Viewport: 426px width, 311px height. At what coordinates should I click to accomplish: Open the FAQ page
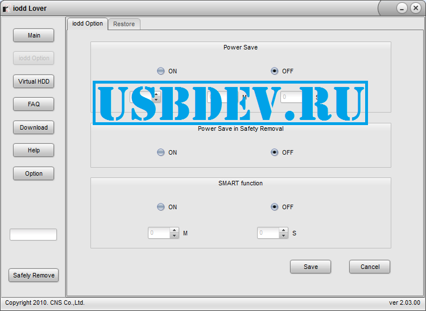[x=34, y=104]
